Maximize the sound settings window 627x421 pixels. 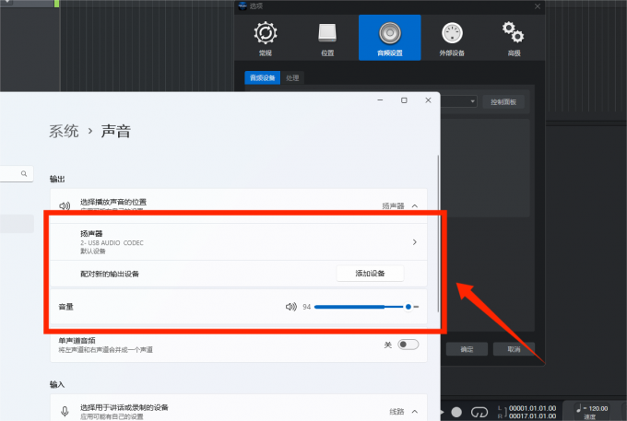(404, 99)
